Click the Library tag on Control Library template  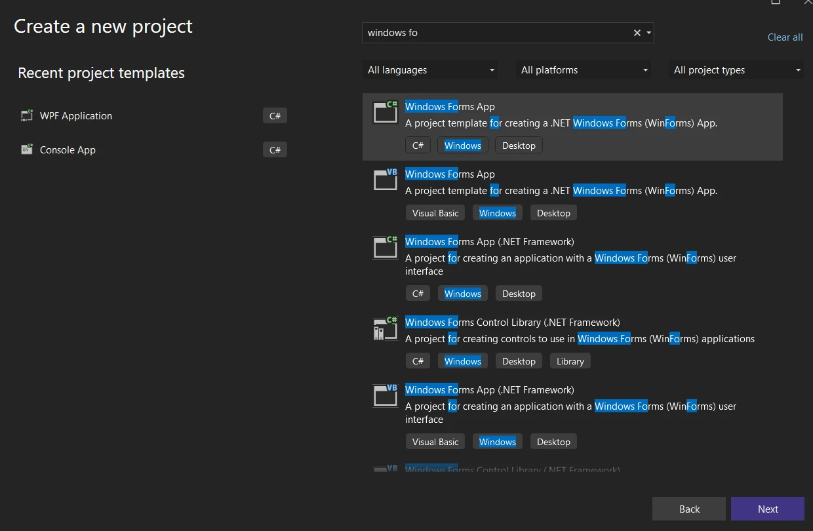point(570,361)
